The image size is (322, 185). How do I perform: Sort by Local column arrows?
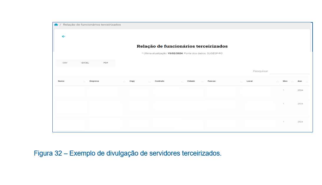[278, 82]
